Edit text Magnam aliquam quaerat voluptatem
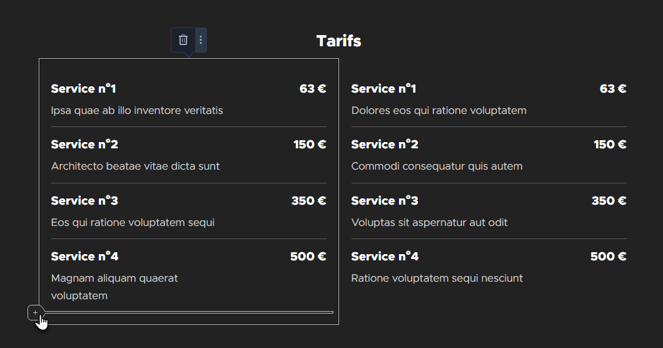The width and height of the screenshot is (663, 348). (114, 287)
